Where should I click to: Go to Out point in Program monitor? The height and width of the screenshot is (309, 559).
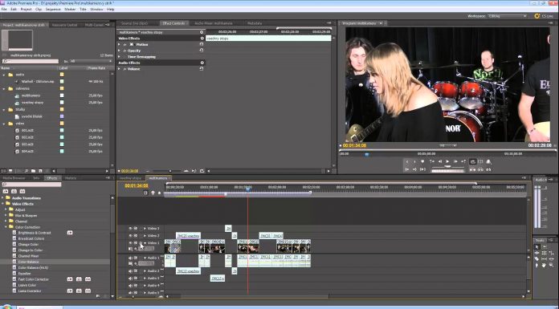(414, 169)
